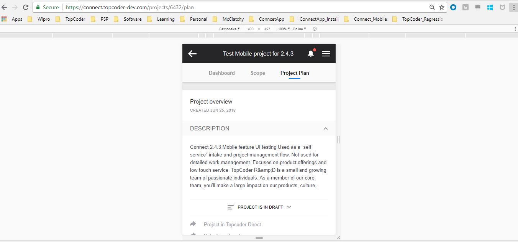Click the viewport height field showing 497

coord(267,29)
